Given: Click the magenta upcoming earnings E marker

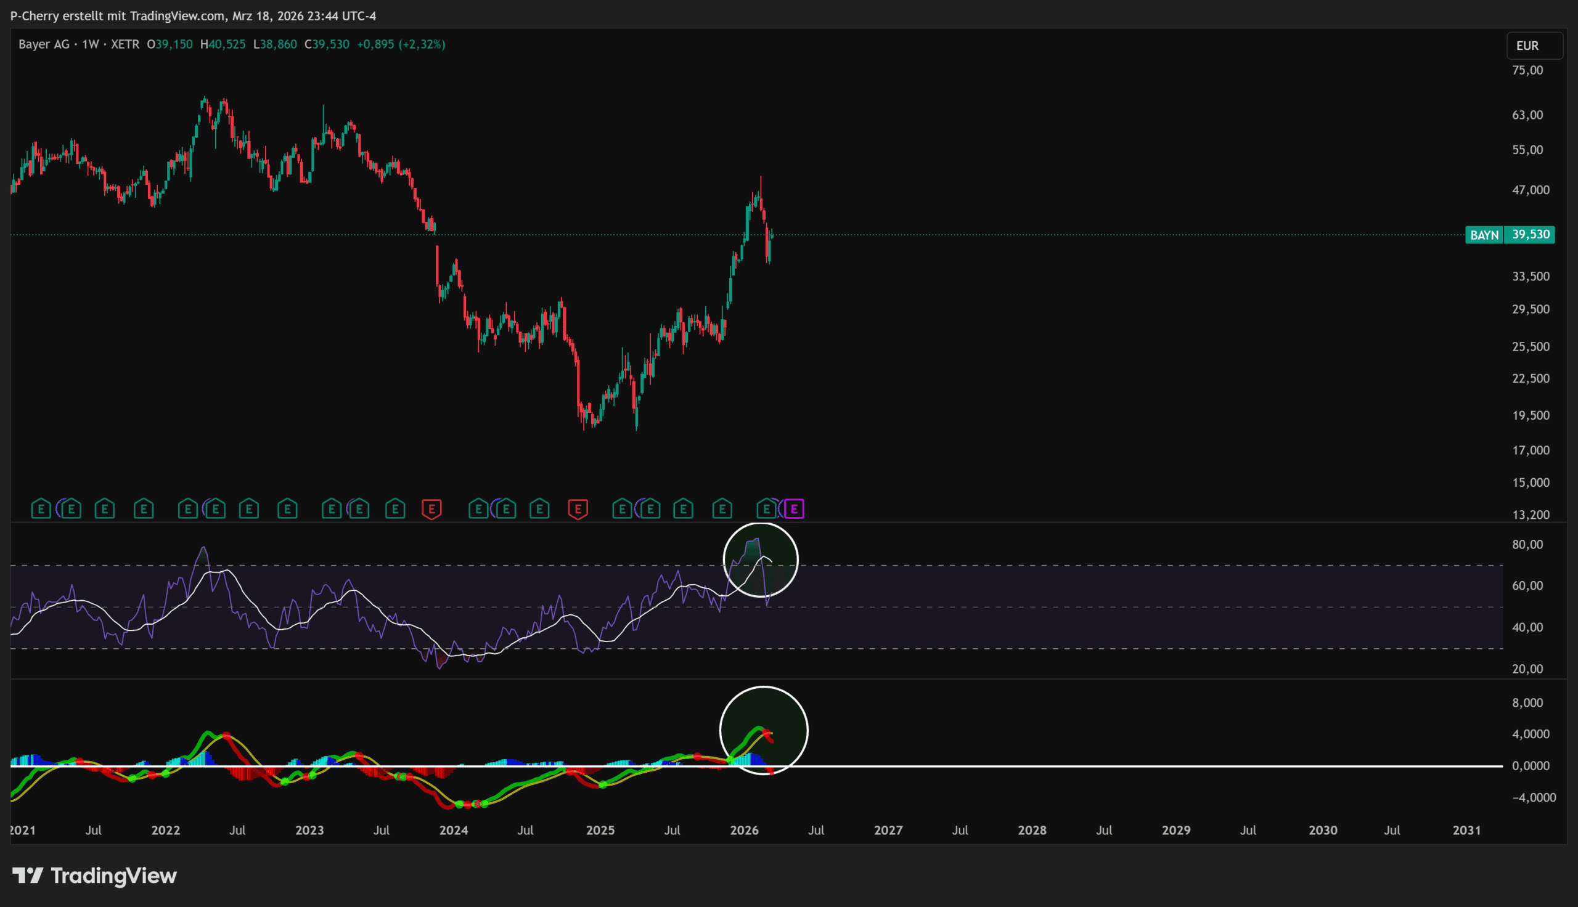Looking at the screenshot, I should [794, 509].
